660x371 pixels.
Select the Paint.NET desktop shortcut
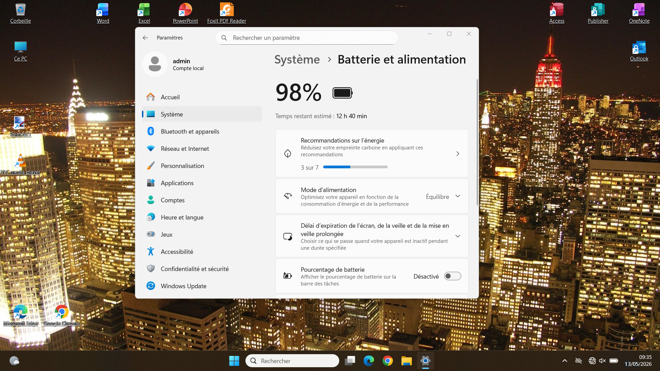pos(20,126)
